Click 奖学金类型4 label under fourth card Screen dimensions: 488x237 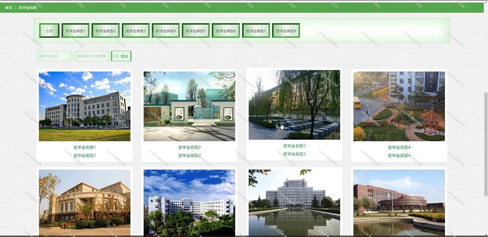[x=399, y=155]
